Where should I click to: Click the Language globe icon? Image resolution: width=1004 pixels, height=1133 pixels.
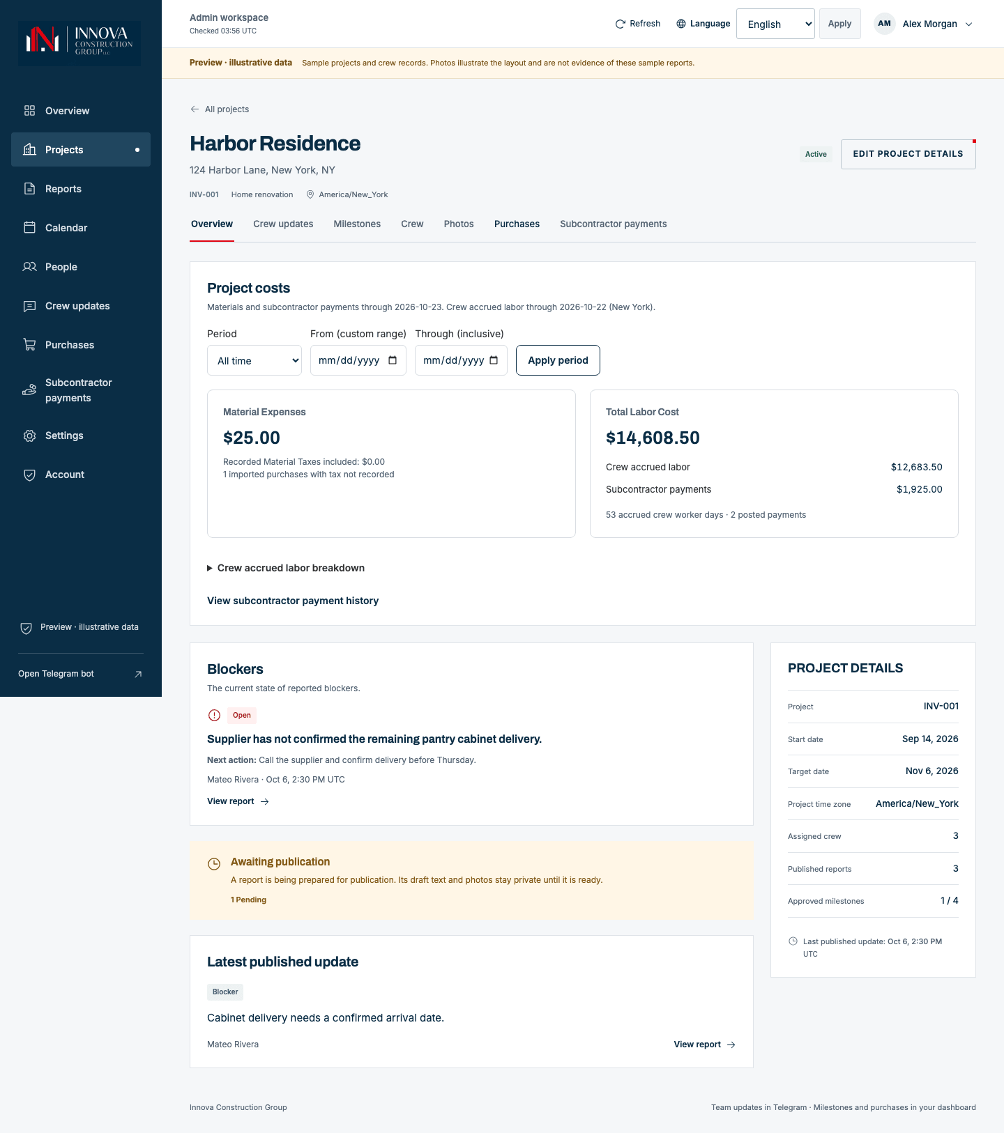[x=681, y=24]
